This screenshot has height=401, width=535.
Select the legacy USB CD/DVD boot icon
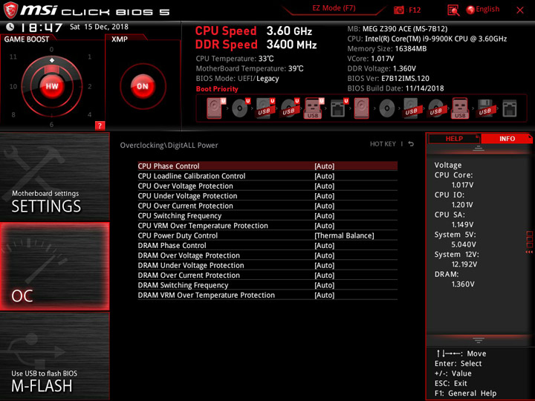pyautogui.click(x=436, y=108)
